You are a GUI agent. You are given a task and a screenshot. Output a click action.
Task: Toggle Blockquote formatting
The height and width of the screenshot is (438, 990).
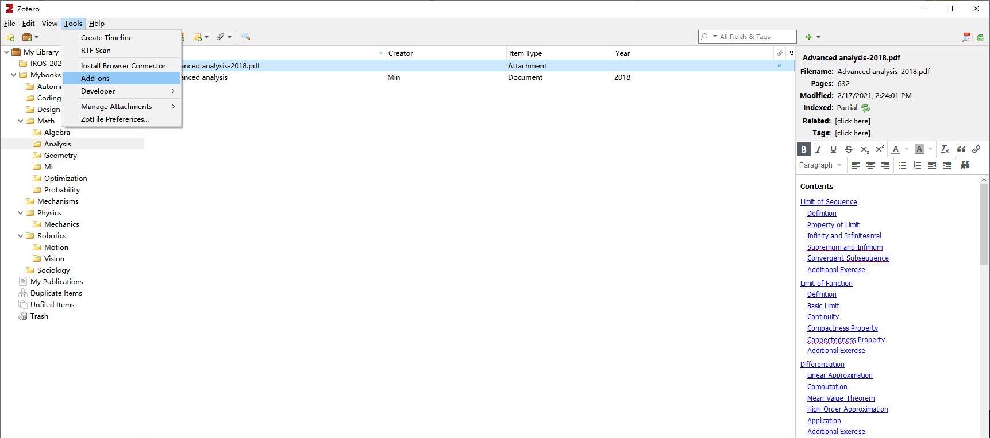coord(961,149)
